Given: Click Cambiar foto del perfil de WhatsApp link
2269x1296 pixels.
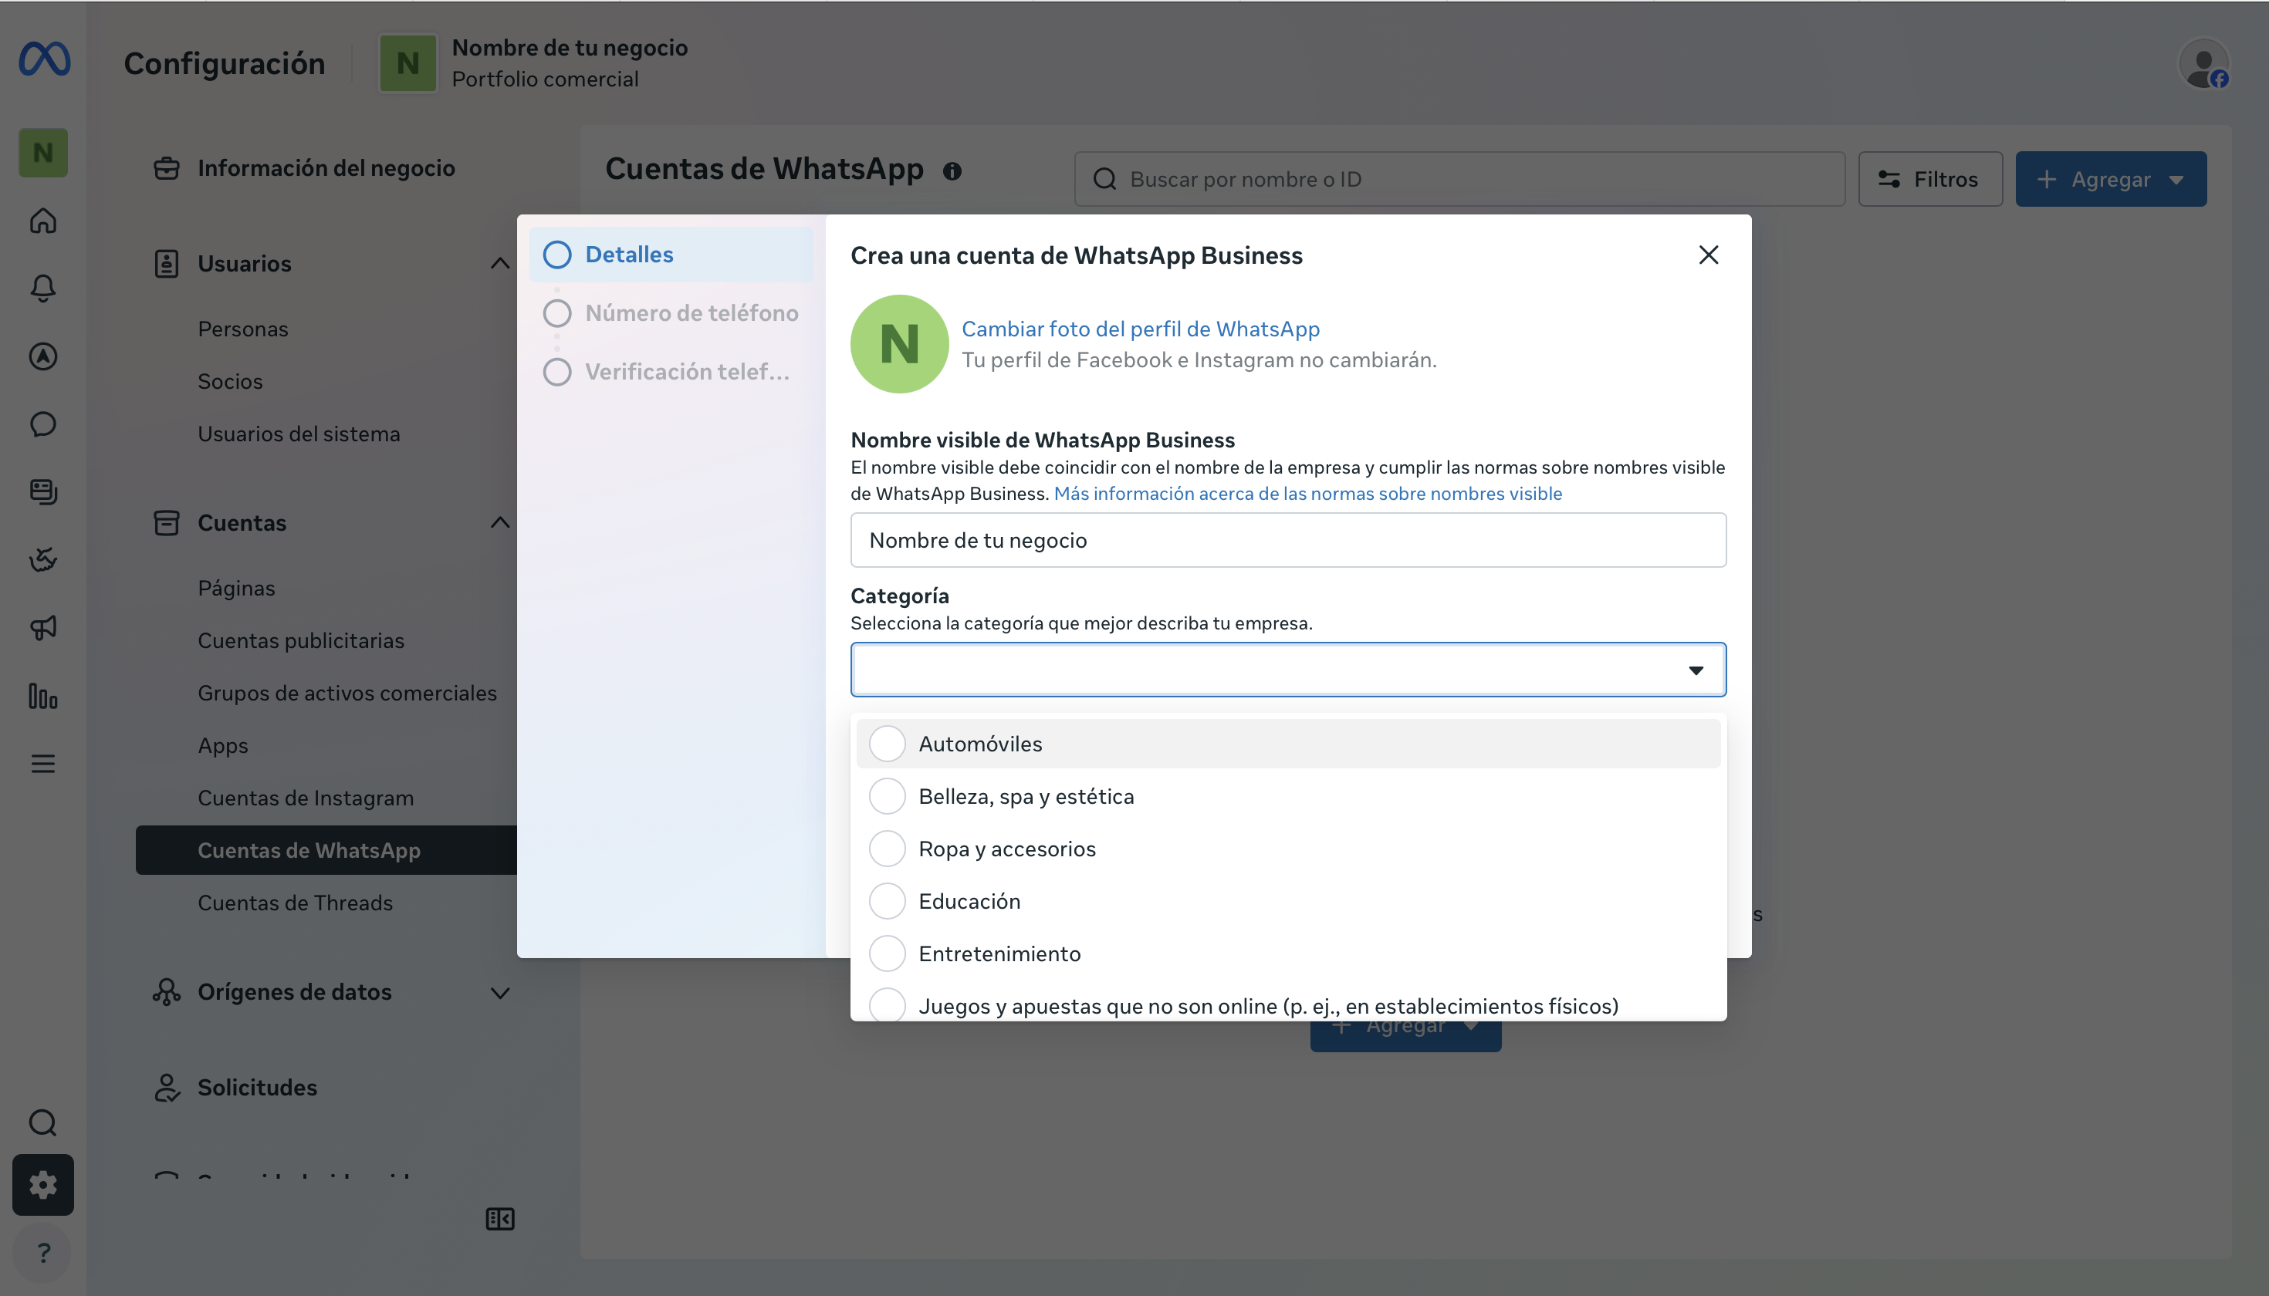Looking at the screenshot, I should 1141,329.
